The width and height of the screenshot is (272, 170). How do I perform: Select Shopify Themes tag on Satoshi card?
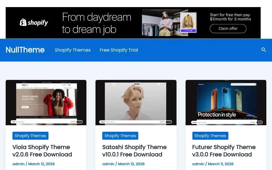tap(120, 136)
